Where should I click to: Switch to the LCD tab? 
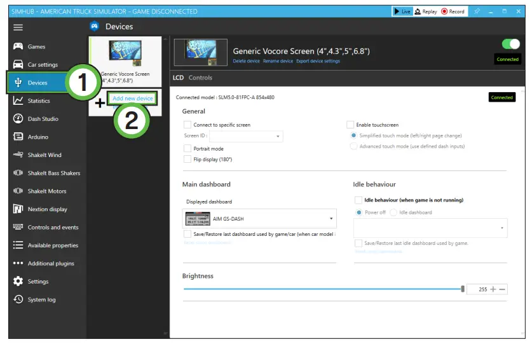point(178,78)
